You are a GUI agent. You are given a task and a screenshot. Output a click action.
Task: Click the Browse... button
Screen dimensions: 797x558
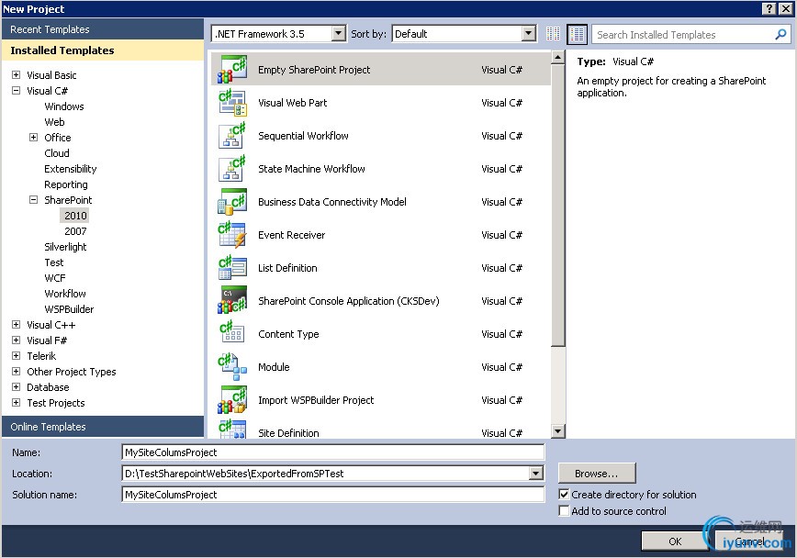[x=597, y=474]
